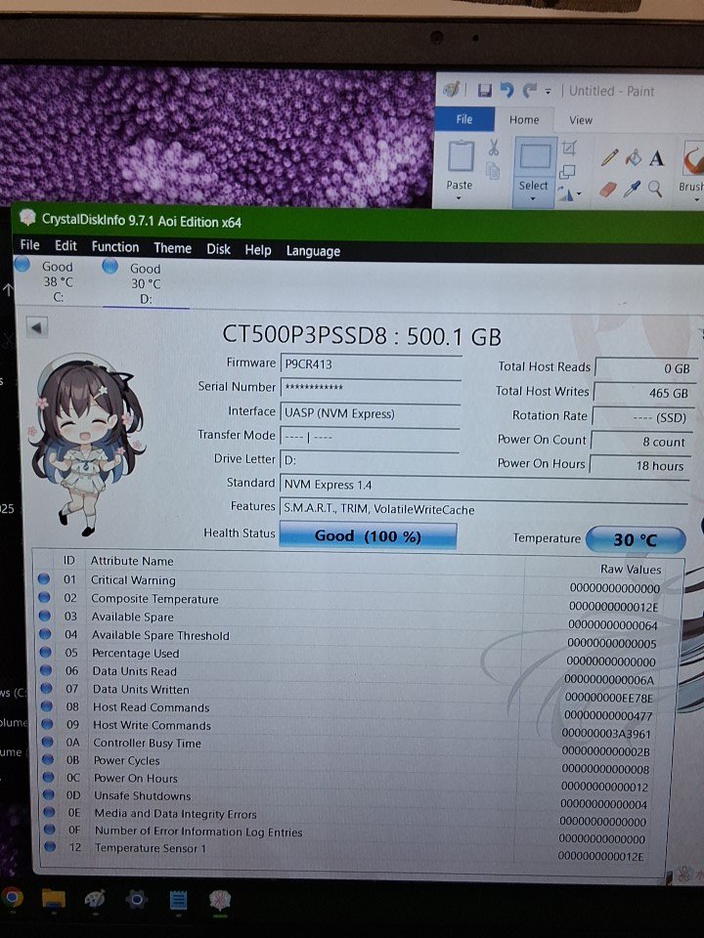
Task: Click the Interface field UASP (NVM Express)
Action: pos(370,412)
